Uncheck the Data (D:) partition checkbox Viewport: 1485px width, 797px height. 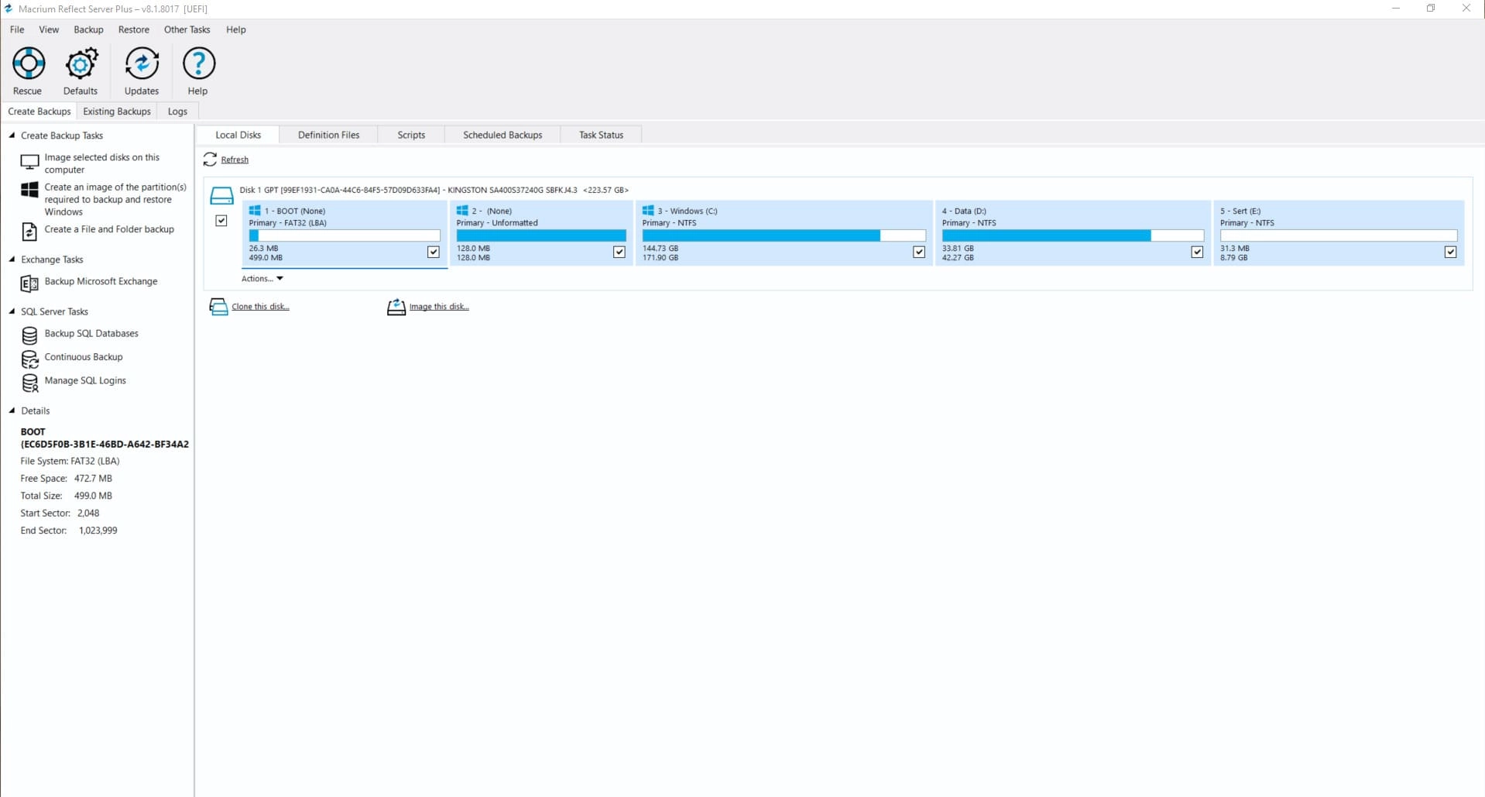[1197, 252]
